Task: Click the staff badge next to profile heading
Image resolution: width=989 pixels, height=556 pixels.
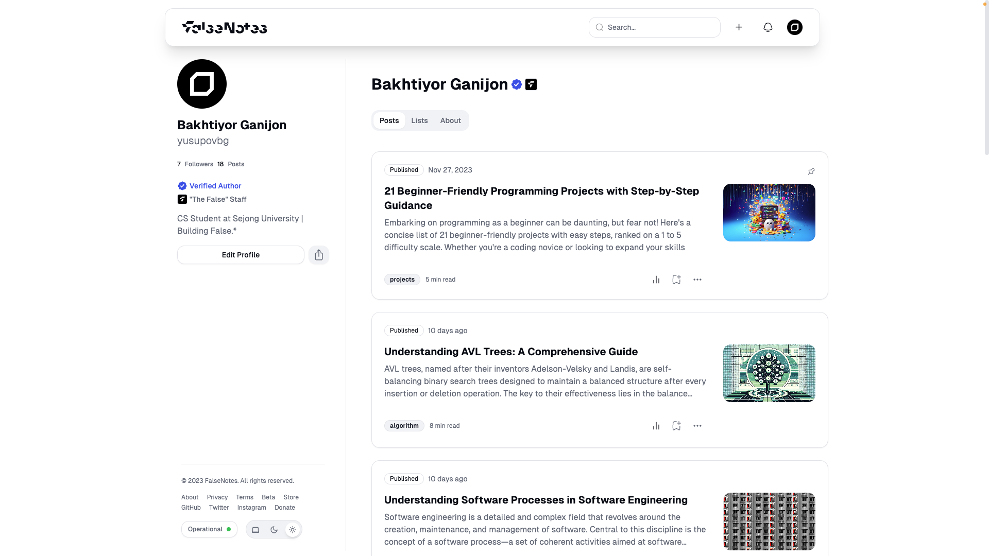Action: (x=531, y=84)
